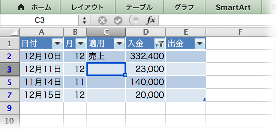Click the 332,400 cell
The width and height of the screenshot is (280, 133).
(146, 56)
